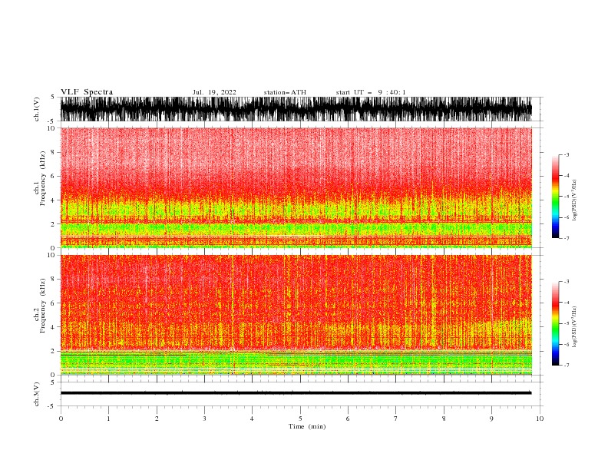The height and width of the screenshot is (470, 608).
Task: Click the ch.1 spectrogram panel
Action: pyautogui.click(x=296, y=187)
